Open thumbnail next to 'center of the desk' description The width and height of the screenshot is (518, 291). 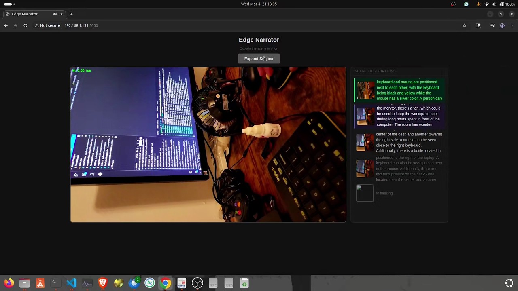pos(365,143)
